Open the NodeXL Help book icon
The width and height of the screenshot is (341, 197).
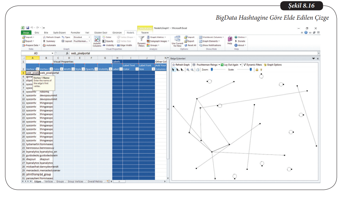click(230, 39)
